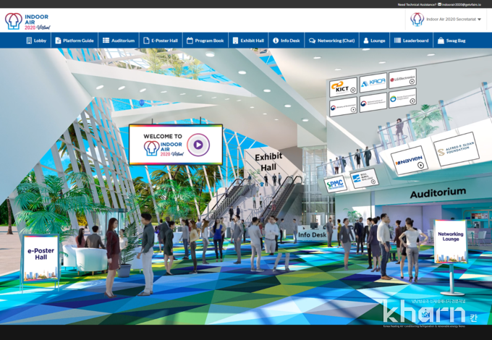
Task: Play the Welcome to Indoor Air video
Action: (x=198, y=145)
